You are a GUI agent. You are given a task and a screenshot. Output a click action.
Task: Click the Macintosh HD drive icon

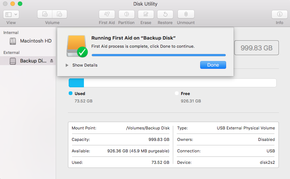13,41
